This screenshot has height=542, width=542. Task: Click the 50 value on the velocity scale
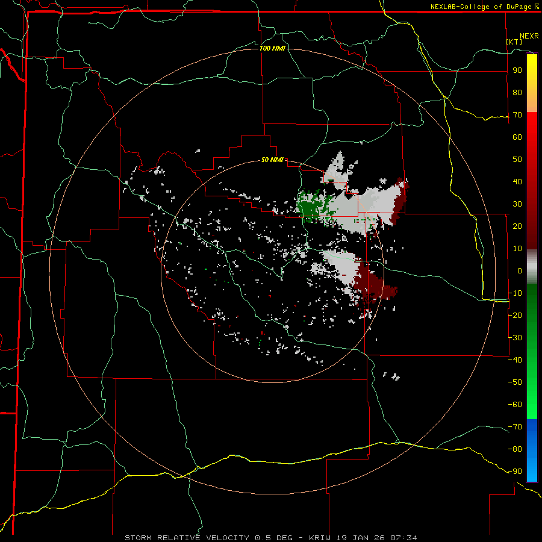coord(517,160)
